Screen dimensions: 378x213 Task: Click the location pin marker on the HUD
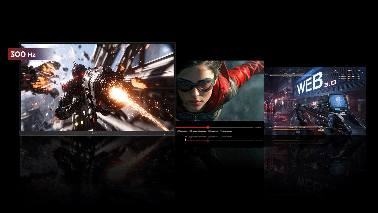click(x=306, y=100)
